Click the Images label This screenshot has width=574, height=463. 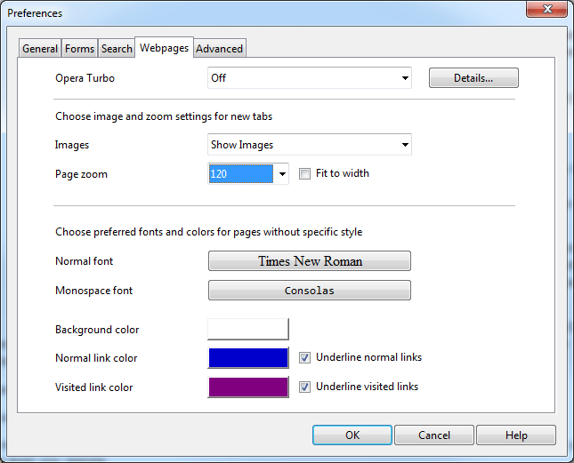coord(72,145)
